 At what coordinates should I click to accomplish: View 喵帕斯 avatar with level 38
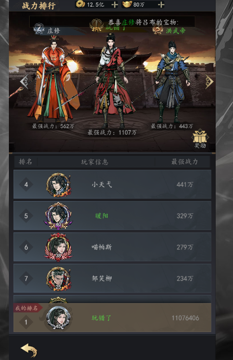58,247
